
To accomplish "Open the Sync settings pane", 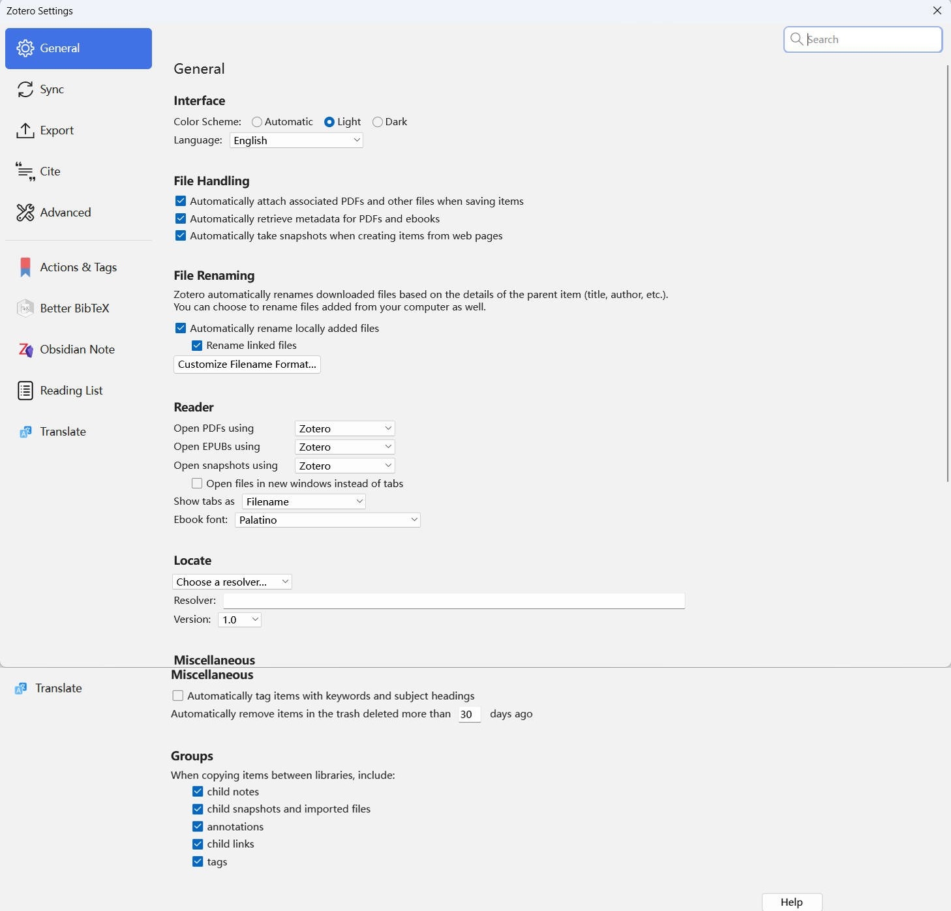I will tap(78, 89).
